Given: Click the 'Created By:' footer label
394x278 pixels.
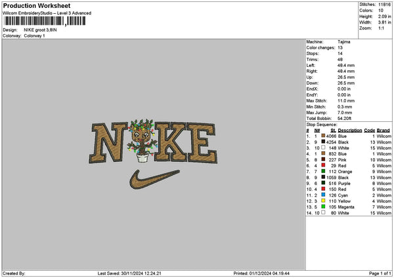Looking at the screenshot, I should 14,273.
